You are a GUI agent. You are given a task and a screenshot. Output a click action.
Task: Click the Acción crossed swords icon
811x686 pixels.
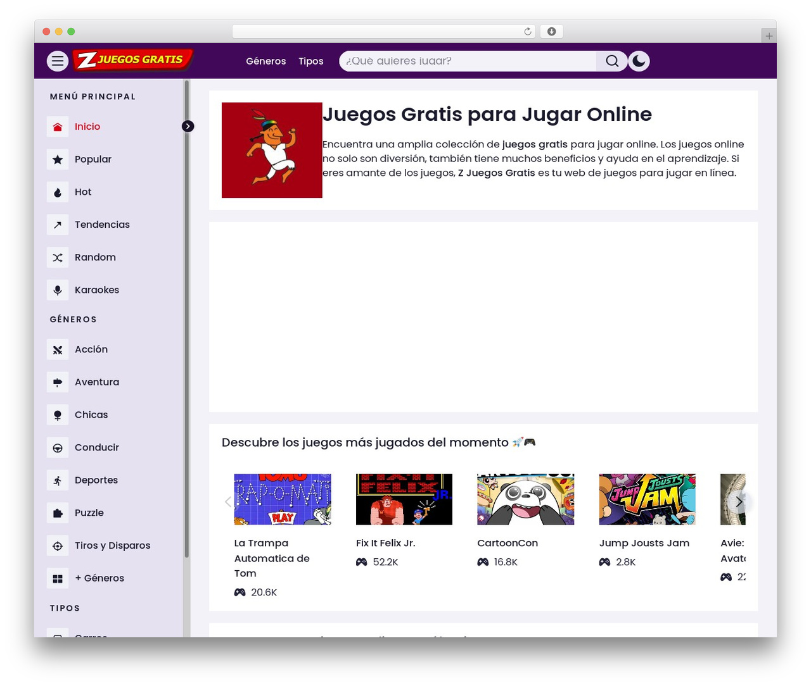pos(58,350)
